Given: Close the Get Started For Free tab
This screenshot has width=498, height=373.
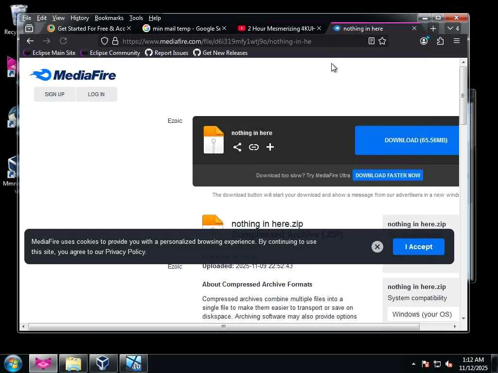Looking at the screenshot, I should [129, 28].
